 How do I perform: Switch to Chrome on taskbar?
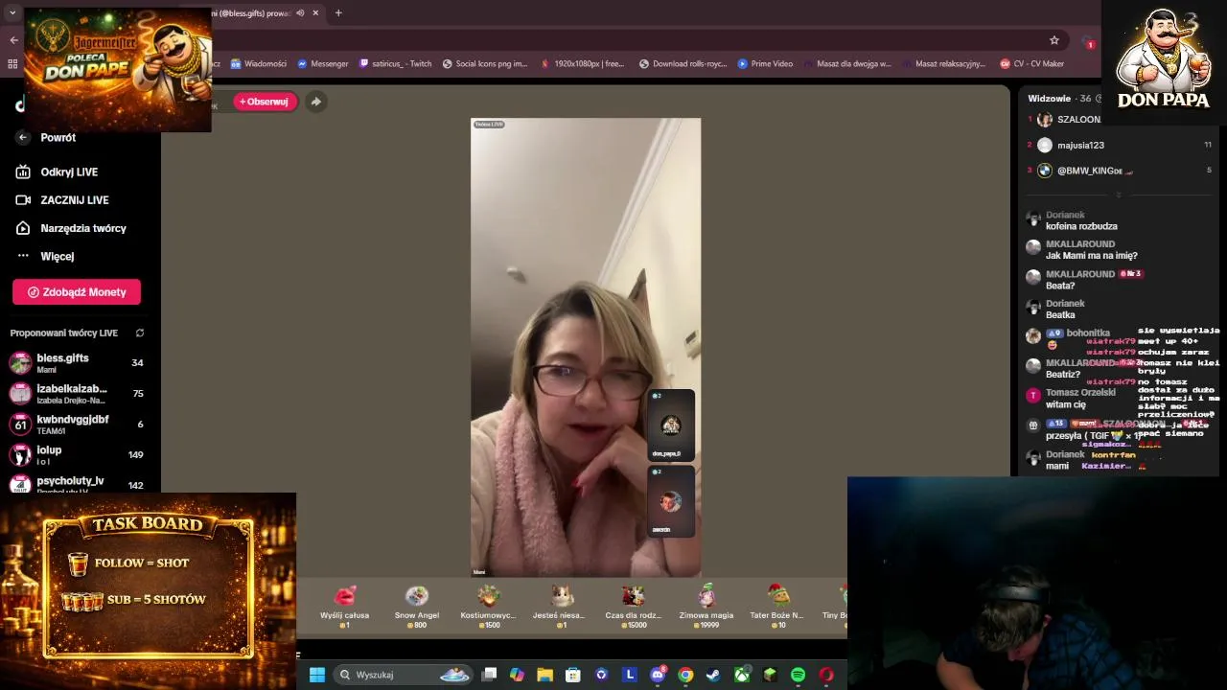pyautogui.click(x=685, y=675)
